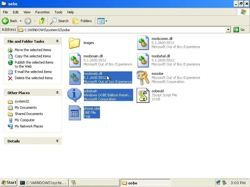The image size is (250, 187).
Task: Open the Back history dropdown arrow
Action: coord(21,21)
